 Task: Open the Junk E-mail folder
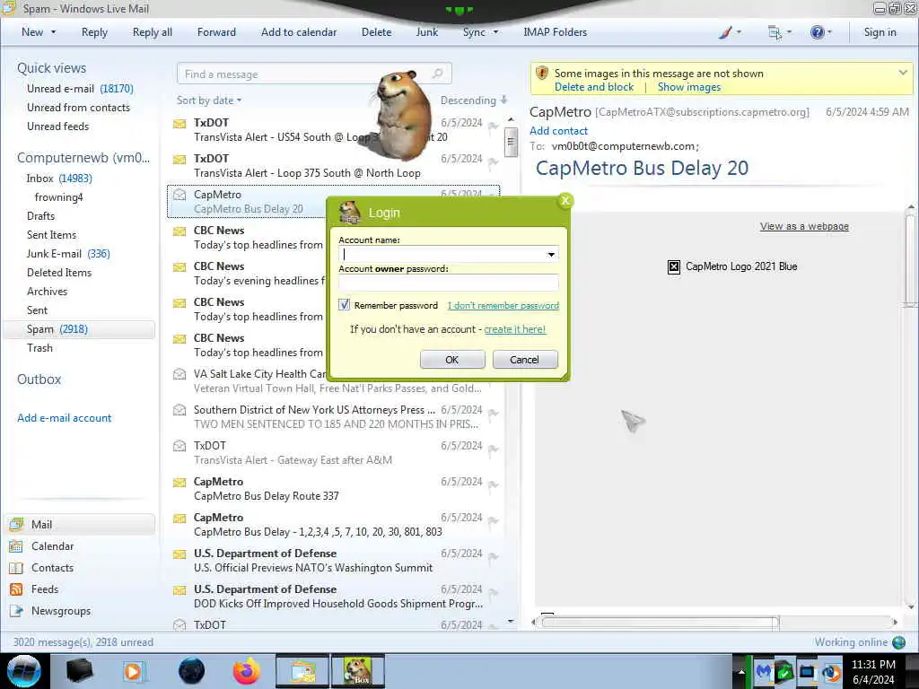[68, 254]
